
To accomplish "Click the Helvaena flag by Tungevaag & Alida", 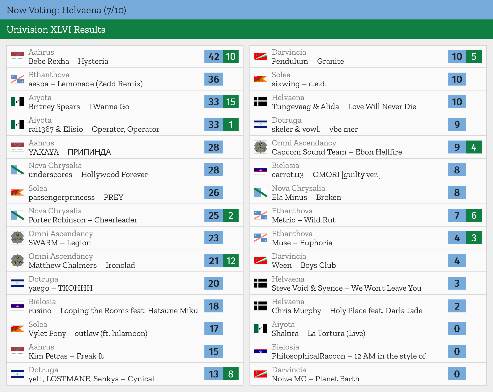I will [261, 102].
